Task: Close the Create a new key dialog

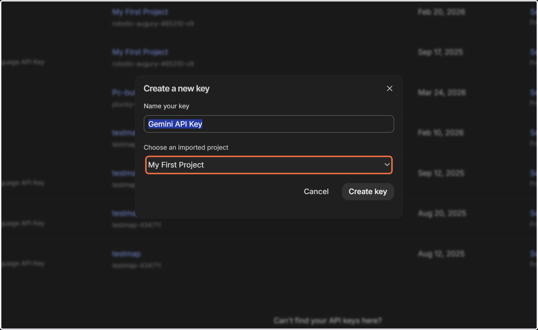Action: click(390, 88)
